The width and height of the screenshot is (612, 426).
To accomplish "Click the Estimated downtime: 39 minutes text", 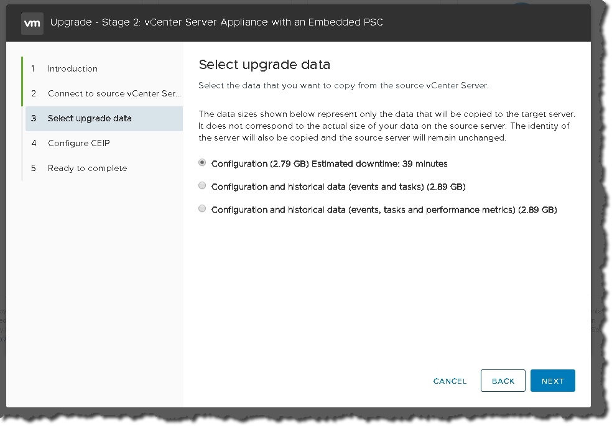I will click(379, 164).
